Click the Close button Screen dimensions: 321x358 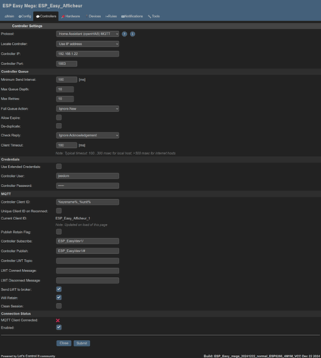tap(64, 343)
